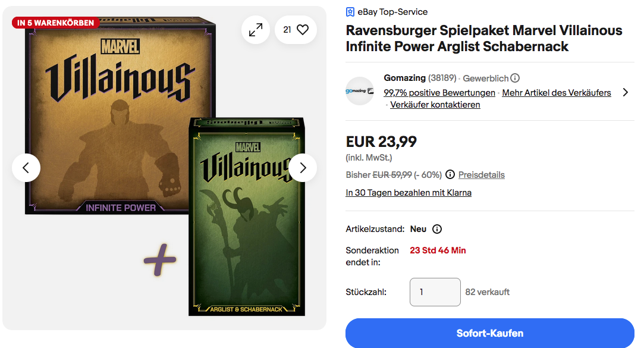This screenshot has height=348, width=644.
Task: Open info icon beside Preisdetails
Action: click(x=450, y=175)
